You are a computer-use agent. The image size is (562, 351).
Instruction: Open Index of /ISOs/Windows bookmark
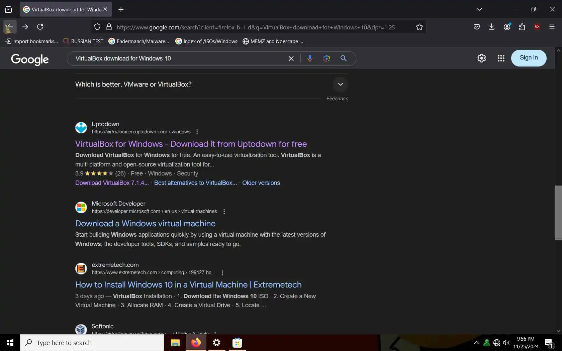pyautogui.click(x=206, y=41)
